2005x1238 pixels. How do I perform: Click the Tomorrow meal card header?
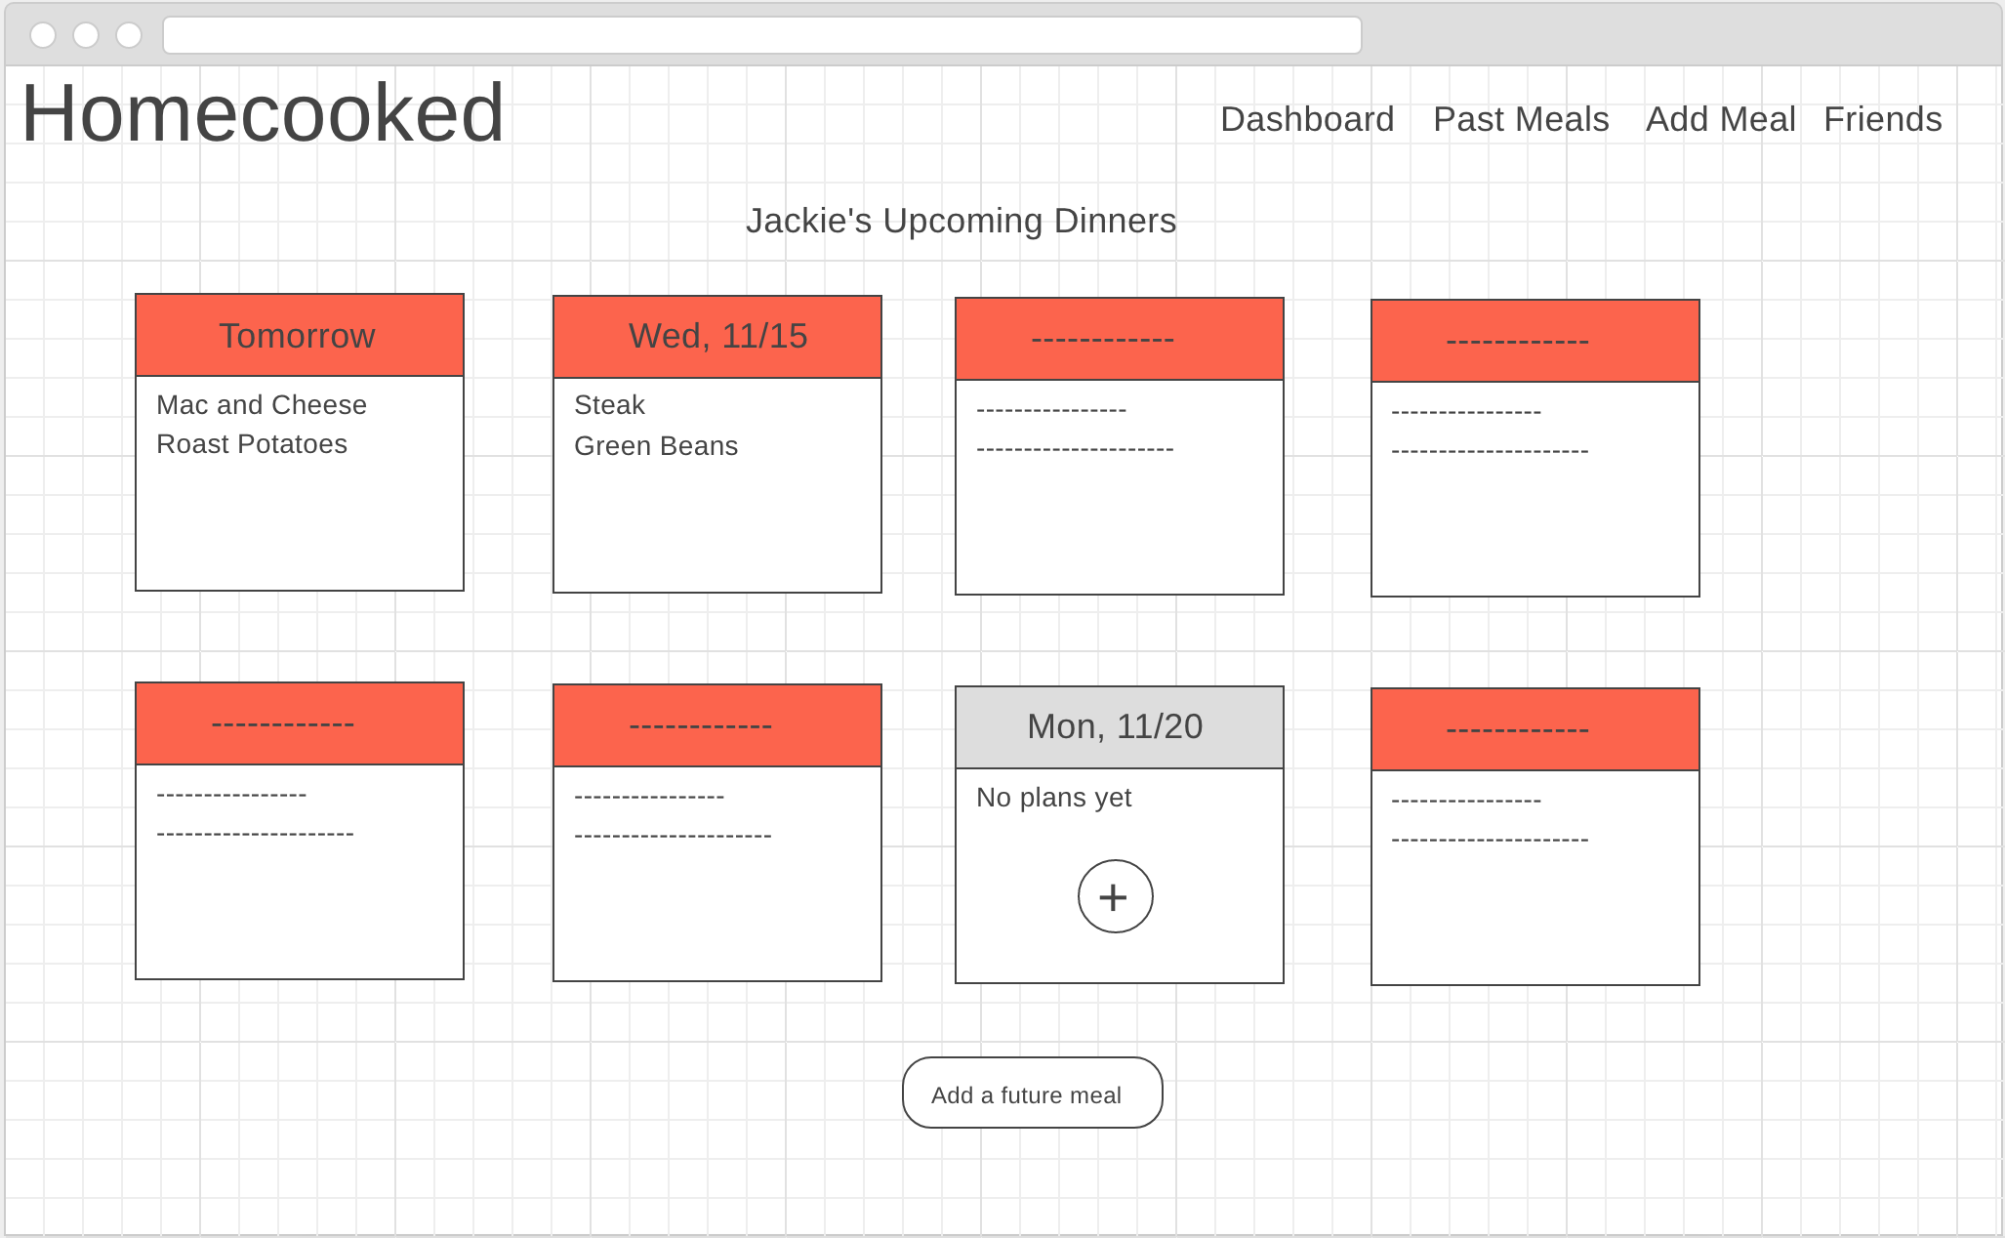298,335
